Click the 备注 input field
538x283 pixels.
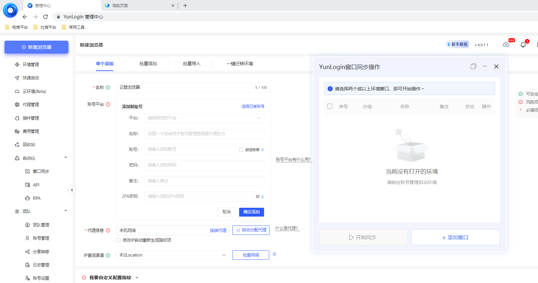click(204, 181)
